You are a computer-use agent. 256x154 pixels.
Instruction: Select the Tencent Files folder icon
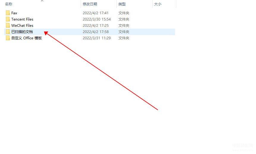point(8,19)
